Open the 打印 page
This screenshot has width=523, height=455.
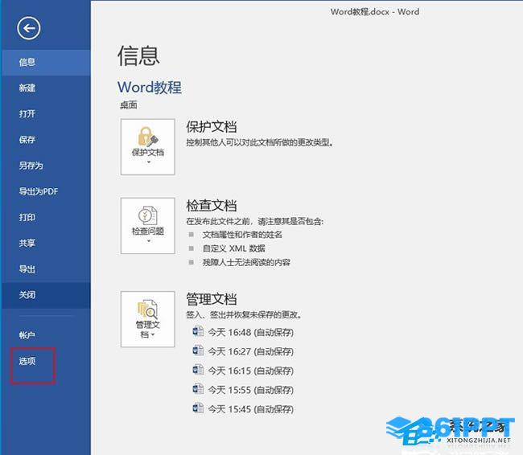pyautogui.click(x=46, y=217)
